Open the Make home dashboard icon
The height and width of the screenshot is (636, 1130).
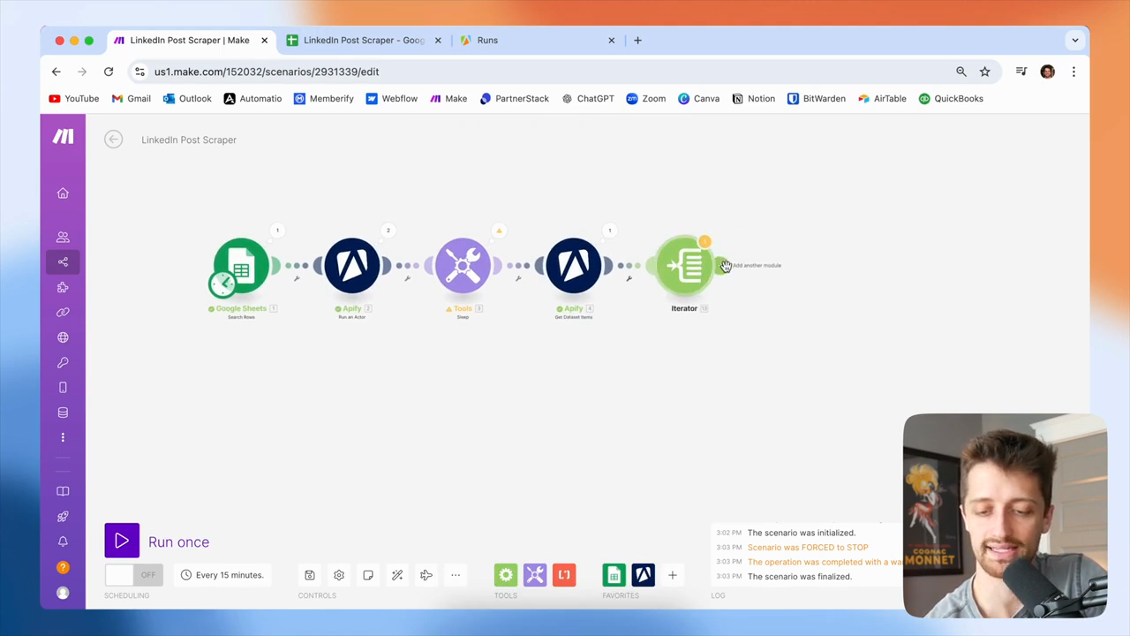(x=63, y=193)
